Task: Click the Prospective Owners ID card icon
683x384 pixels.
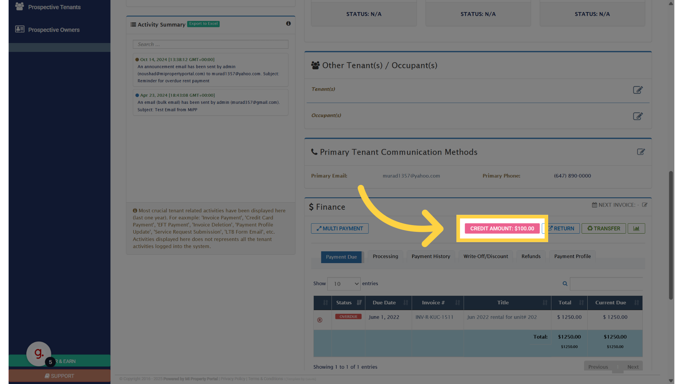Action: [x=20, y=29]
